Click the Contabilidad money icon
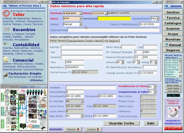The width and height of the screenshot is (184, 133). click(x=6, y=44)
